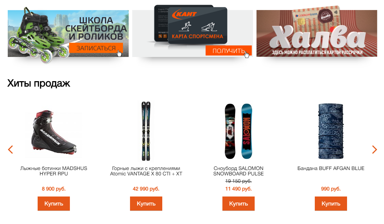Image resolution: width=384 pixels, height=224 pixels.
Task: Open the Бандана BUFF AFGAN BLUE link
Action: coord(331,168)
